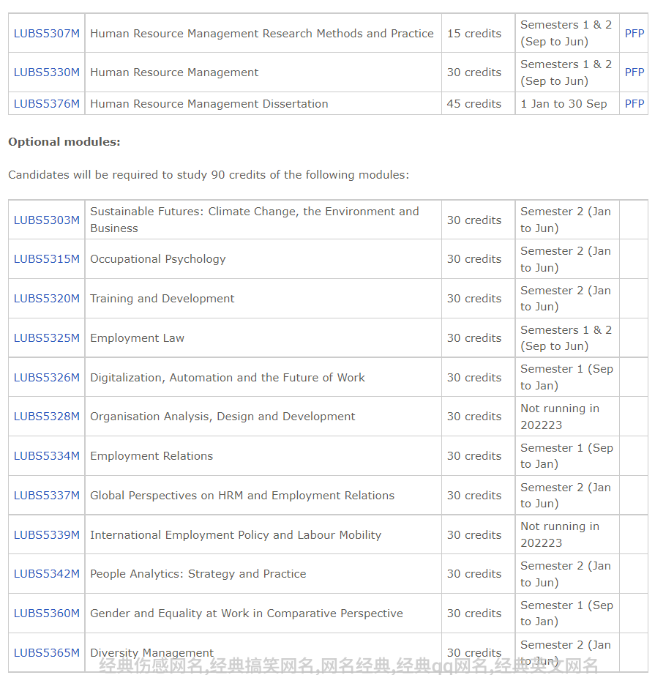Open the LUBS5337M module link

click(x=47, y=496)
